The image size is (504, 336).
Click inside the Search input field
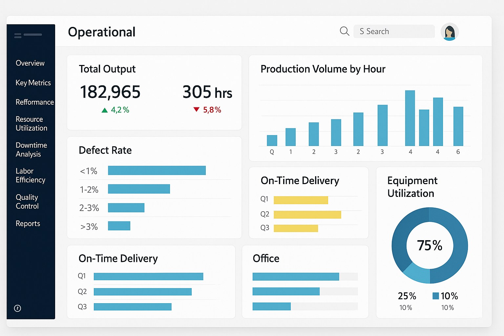point(394,31)
